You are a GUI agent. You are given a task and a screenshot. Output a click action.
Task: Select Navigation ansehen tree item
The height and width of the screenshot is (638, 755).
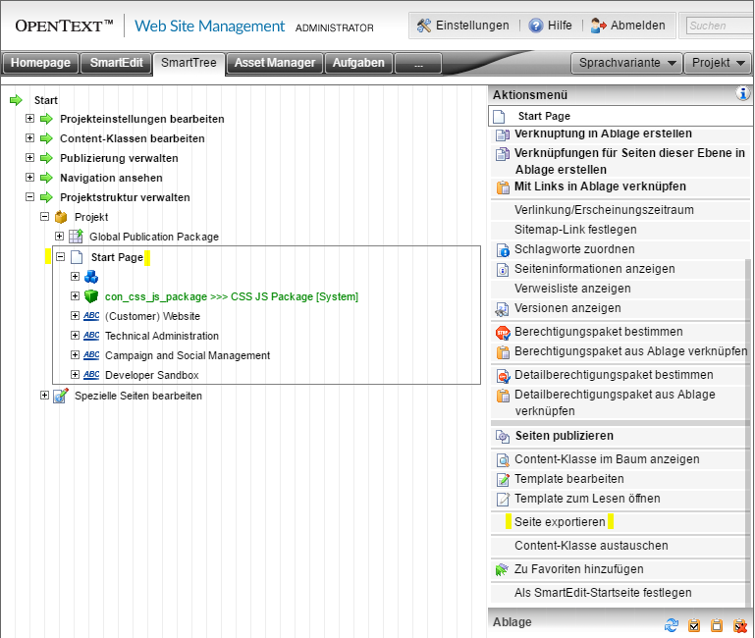(111, 178)
